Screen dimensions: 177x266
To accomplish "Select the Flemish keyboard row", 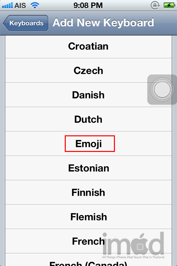I will [x=88, y=217].
